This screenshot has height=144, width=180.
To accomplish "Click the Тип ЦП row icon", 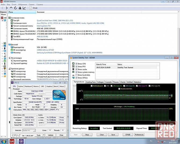I will pyautogui.click(x=12, y=20).
